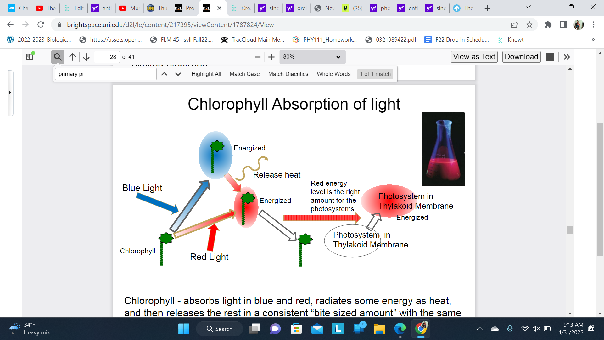Image resolution: width=604 pixels, height=340 pixels.
Task: Open the Chrome three-dot menu
Action: (594, 25)
